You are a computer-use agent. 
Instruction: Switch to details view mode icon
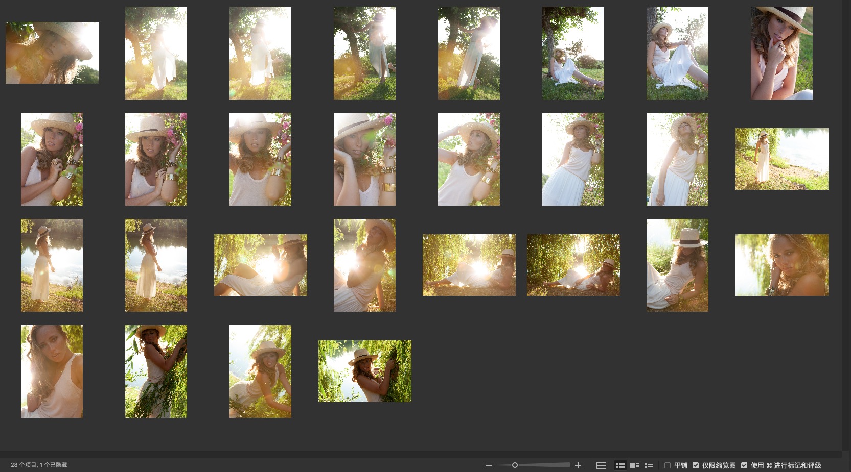[634, 465]
